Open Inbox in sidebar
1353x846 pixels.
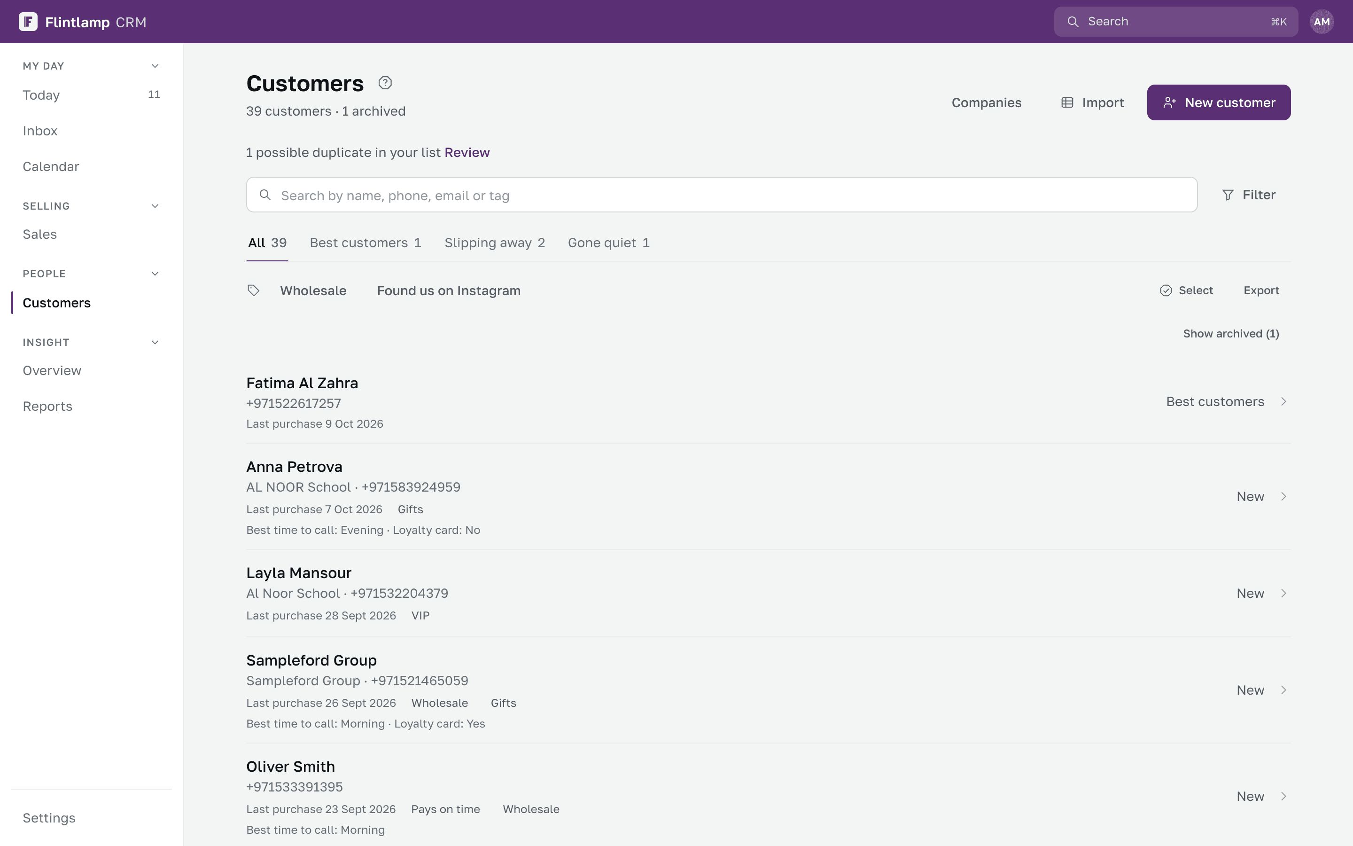pos(92,131)
